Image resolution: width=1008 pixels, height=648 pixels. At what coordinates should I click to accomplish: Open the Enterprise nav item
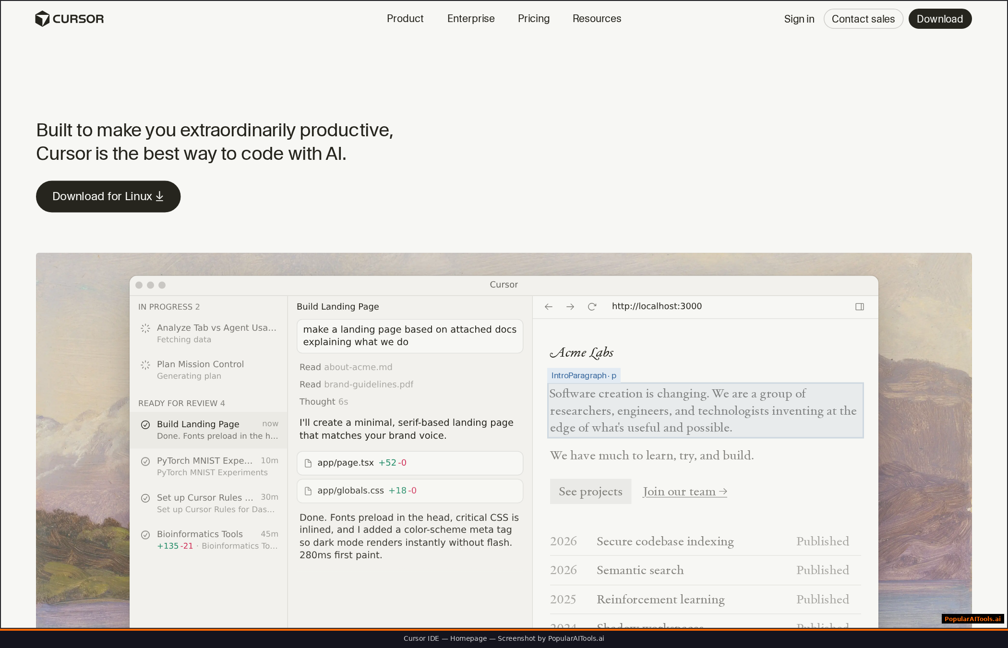(471, 19)
